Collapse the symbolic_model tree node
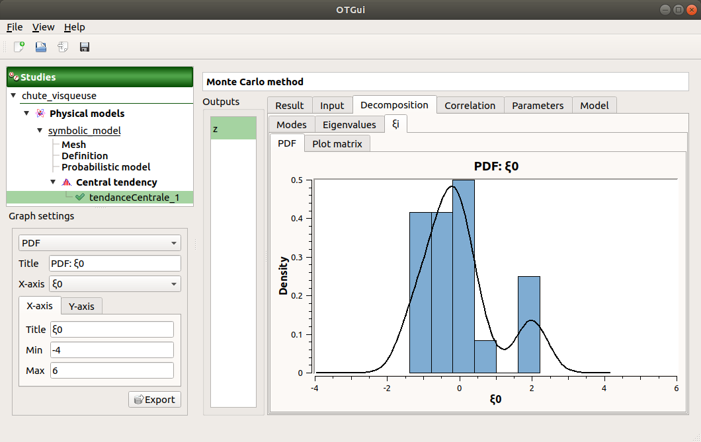Viewport: 701px width, 442px height. 40,131
